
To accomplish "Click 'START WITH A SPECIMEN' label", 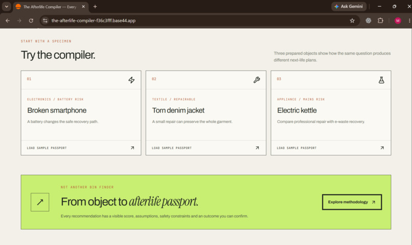I will coord(46,41).
